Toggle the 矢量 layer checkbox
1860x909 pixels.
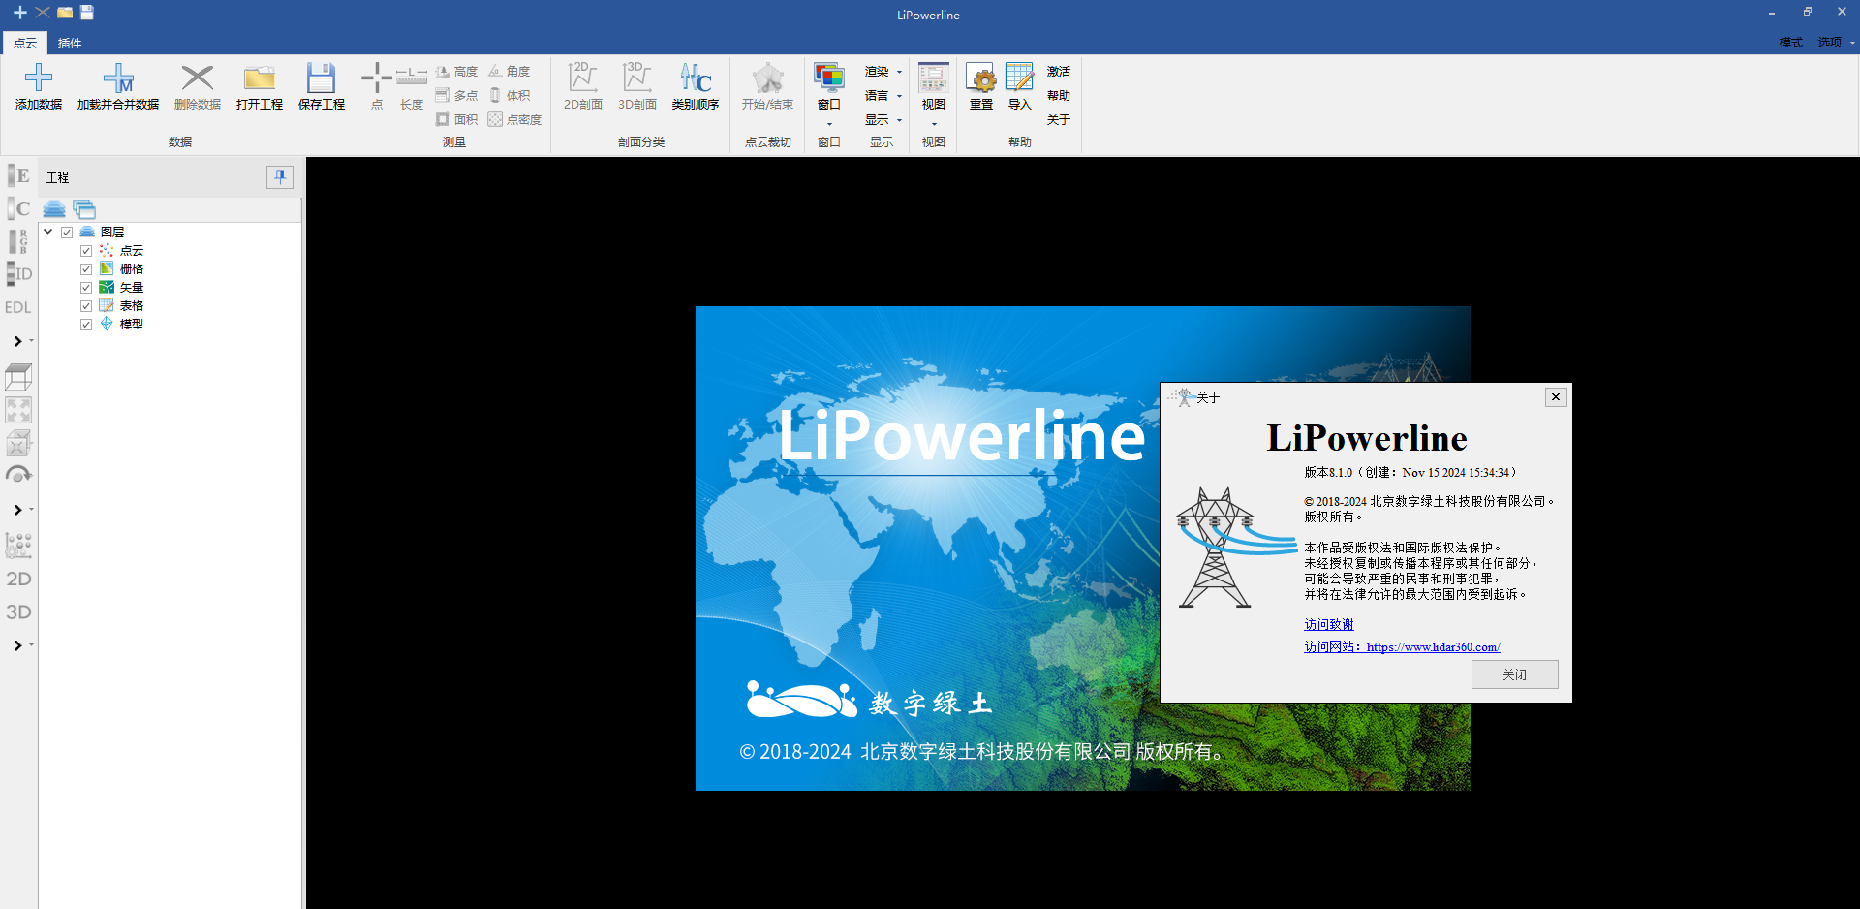[86, 288]
